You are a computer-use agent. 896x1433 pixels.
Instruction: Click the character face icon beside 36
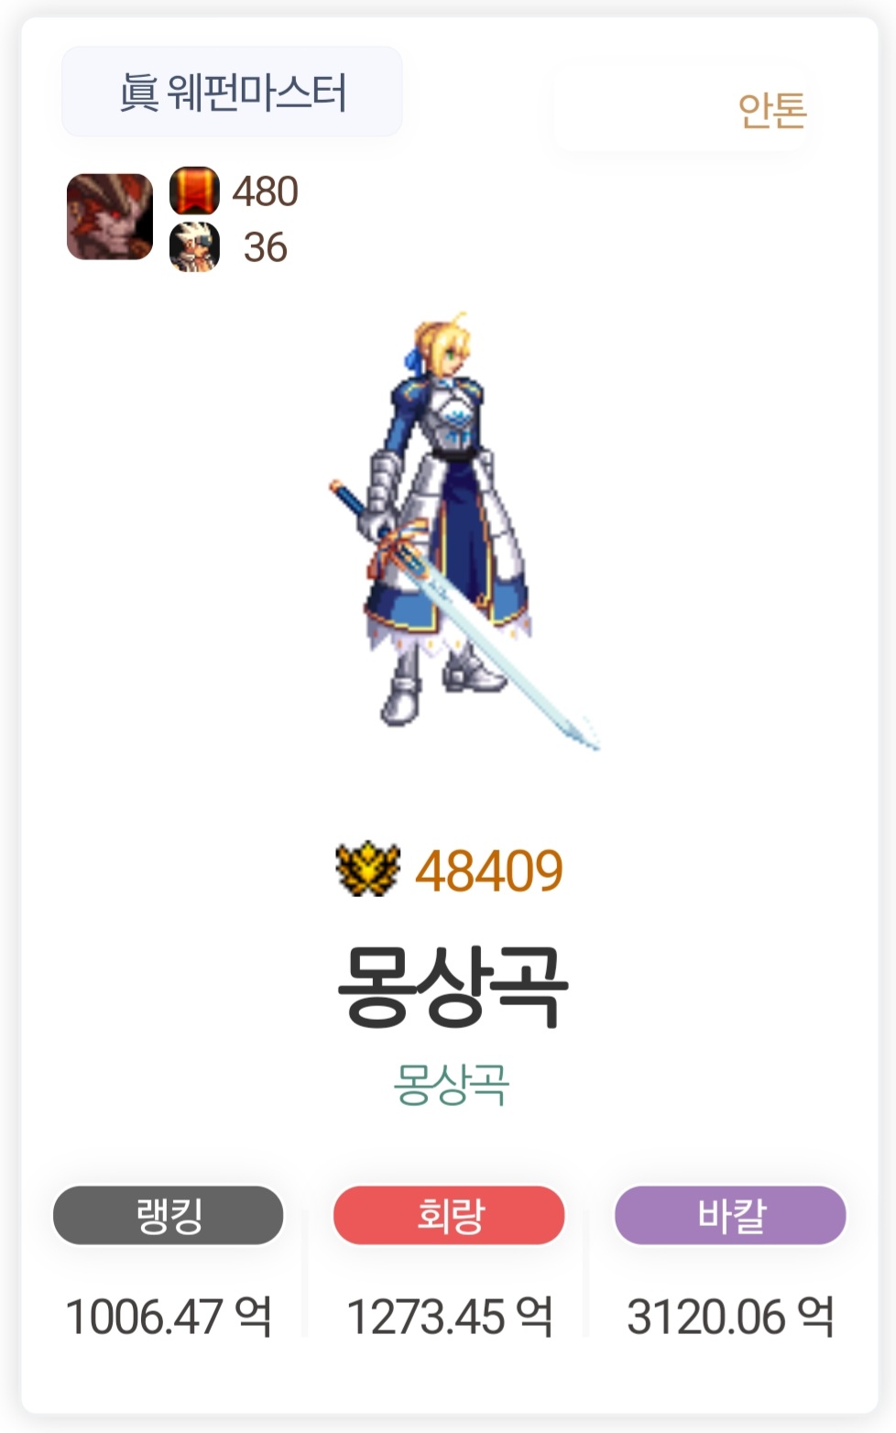tap(194, 246)
